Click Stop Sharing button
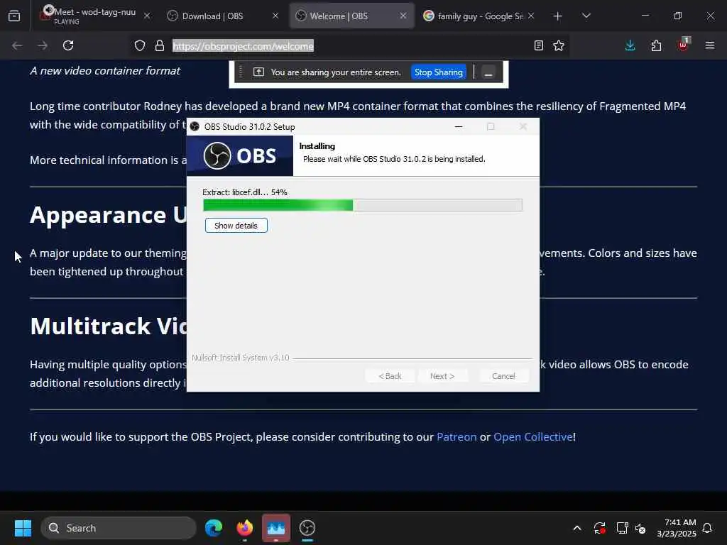The height and width of the screenshot is (545, 727). pyautogui.click(x=438, y=72)
